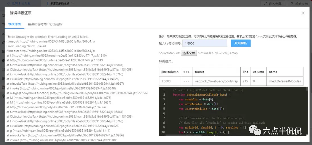Click stack line 'at f' runtime 1:1210

coord(57,55)
